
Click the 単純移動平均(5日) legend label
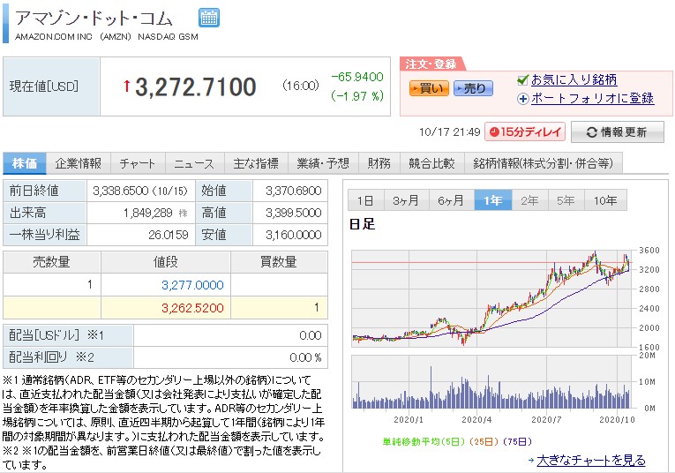coord(424,441)
